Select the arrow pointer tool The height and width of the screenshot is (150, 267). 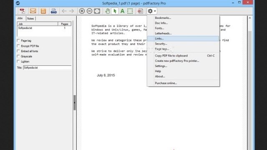coord(115,11)
